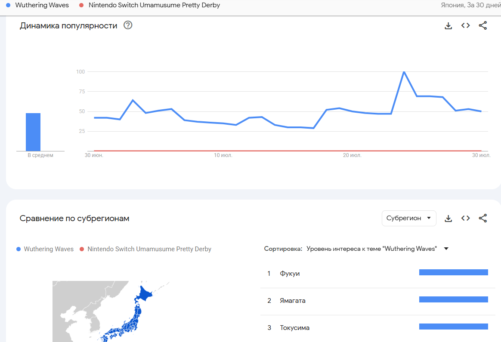Click the blue average bar В среднем
This screenshot has width=501, height=342.
(33, 132)
